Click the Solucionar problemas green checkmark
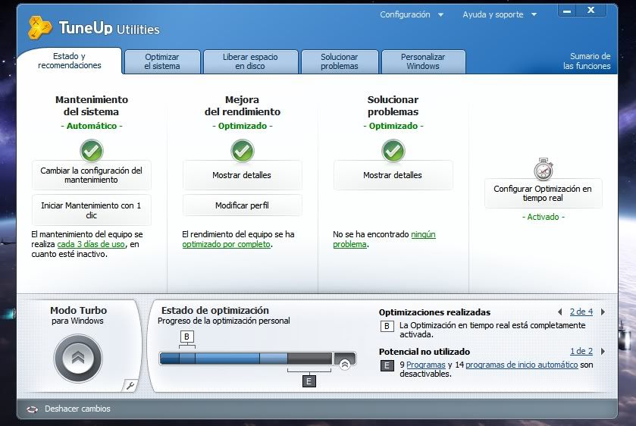This screenshot has height=426, width=636. click(393, 151)
